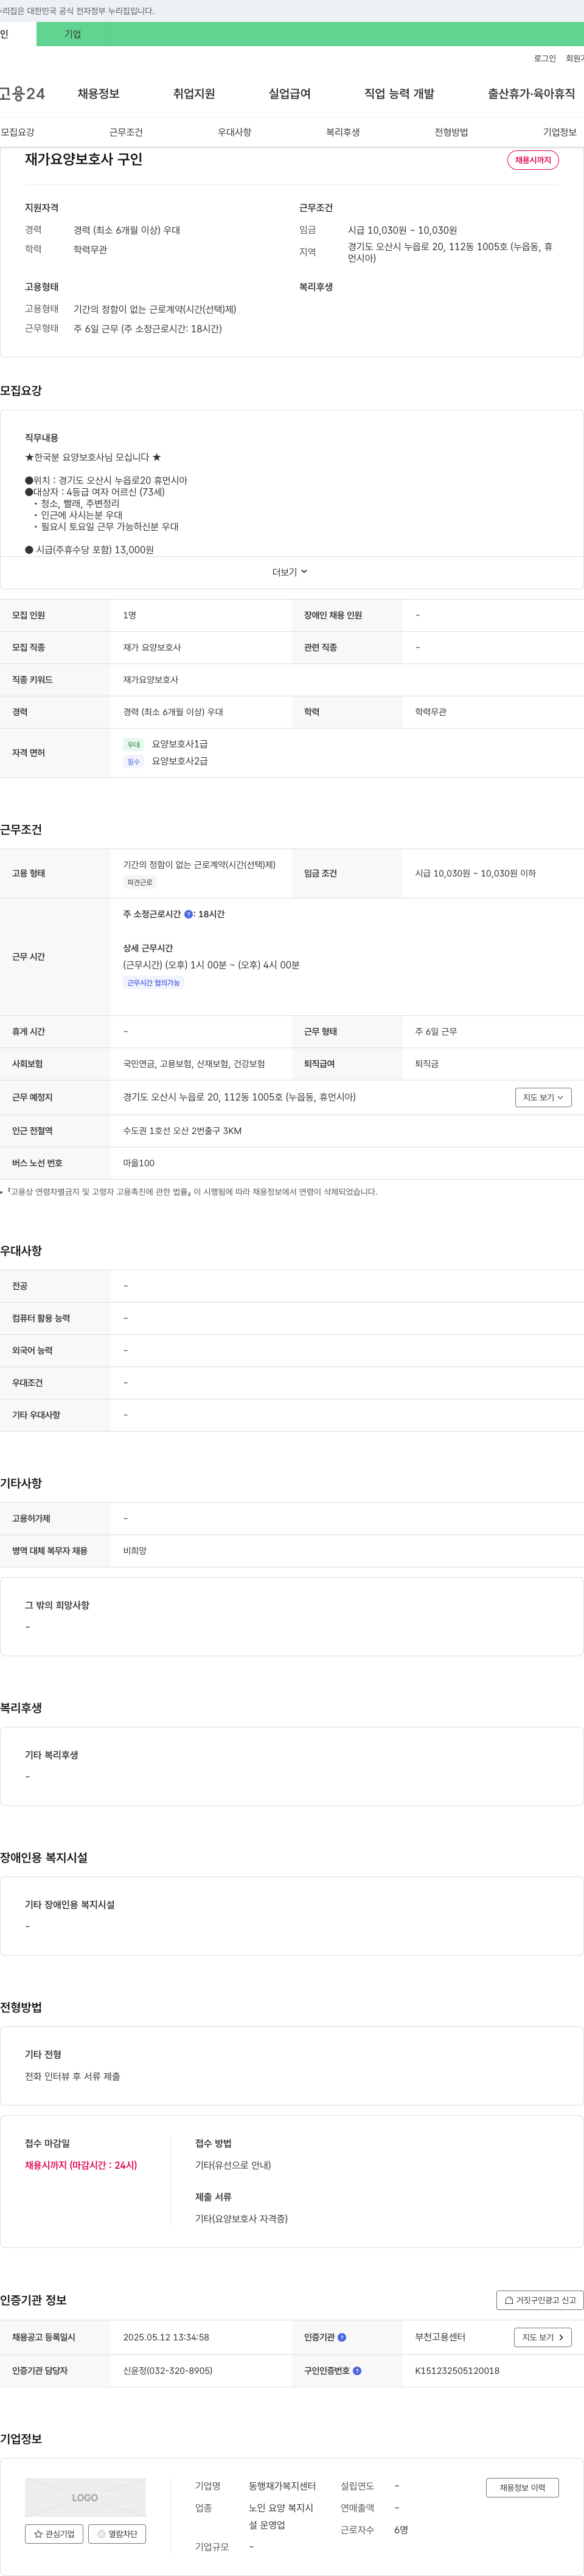The height and width of the screenshot is (2576, 584).
Task: Click the 시급 10,030원 ~ 10,030원 이하 wage cell
Action: (475, 873)
